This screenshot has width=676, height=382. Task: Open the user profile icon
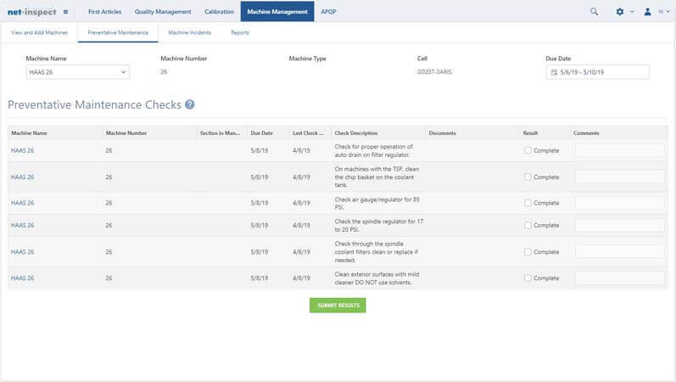[648, 12]
